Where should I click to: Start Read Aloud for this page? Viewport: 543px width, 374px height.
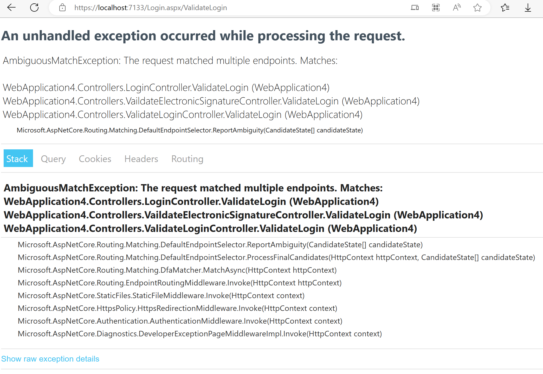click(456, 8)
